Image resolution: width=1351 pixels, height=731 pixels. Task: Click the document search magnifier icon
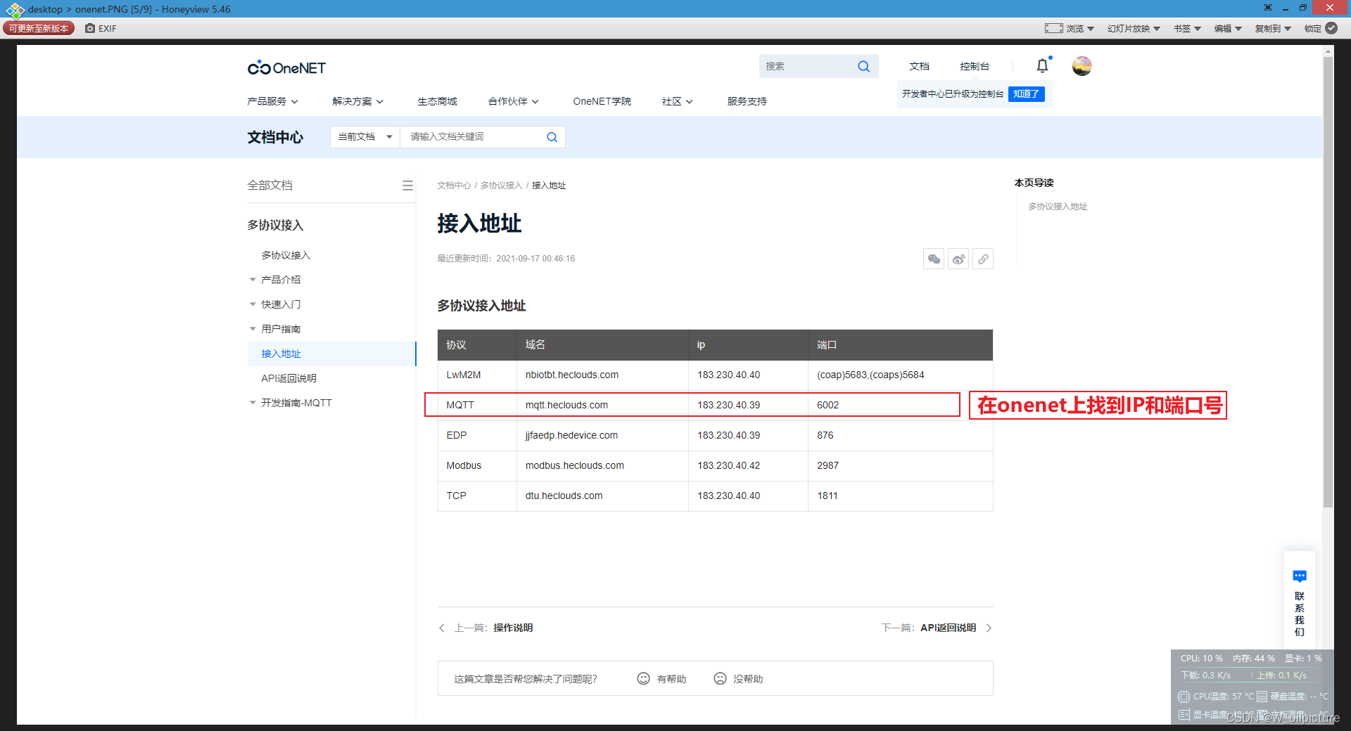click(x=552, y=137)
